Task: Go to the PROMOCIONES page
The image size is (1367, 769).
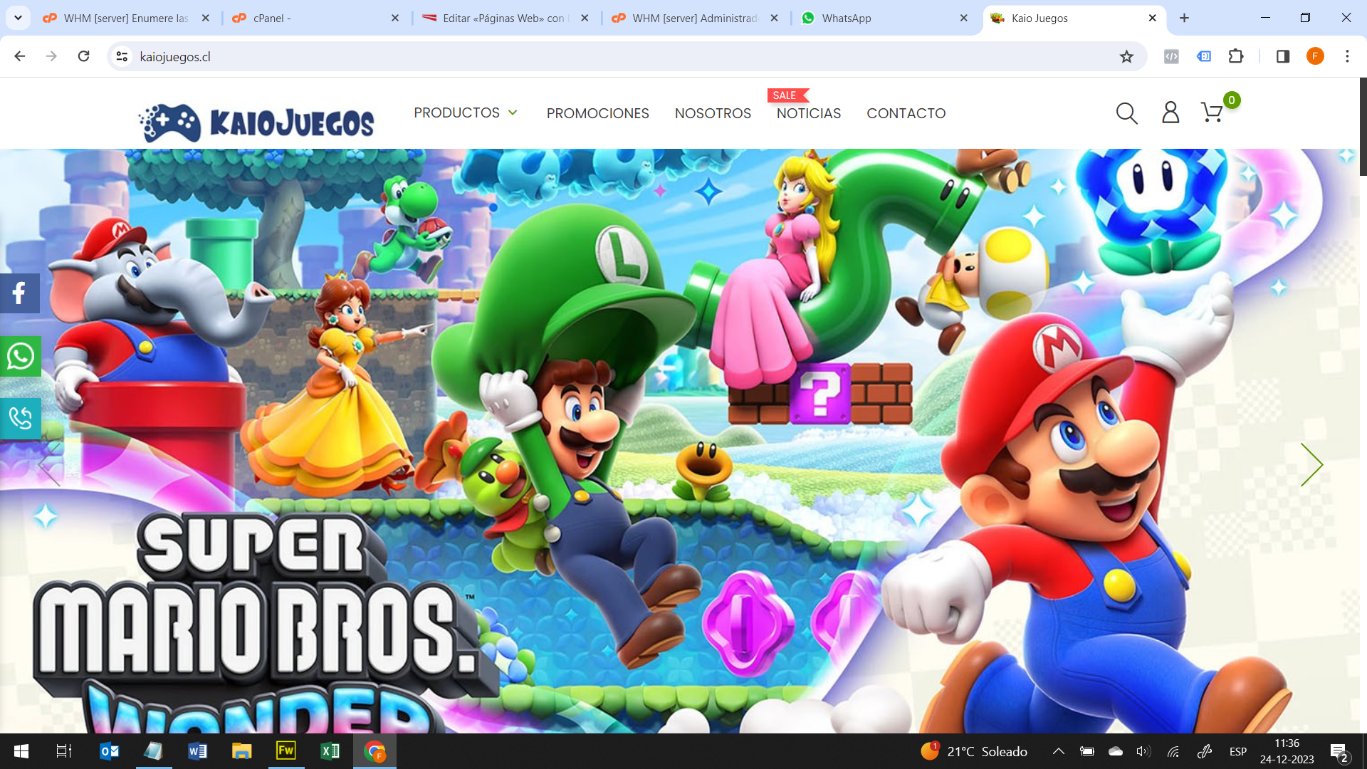Action: (597, 113)
